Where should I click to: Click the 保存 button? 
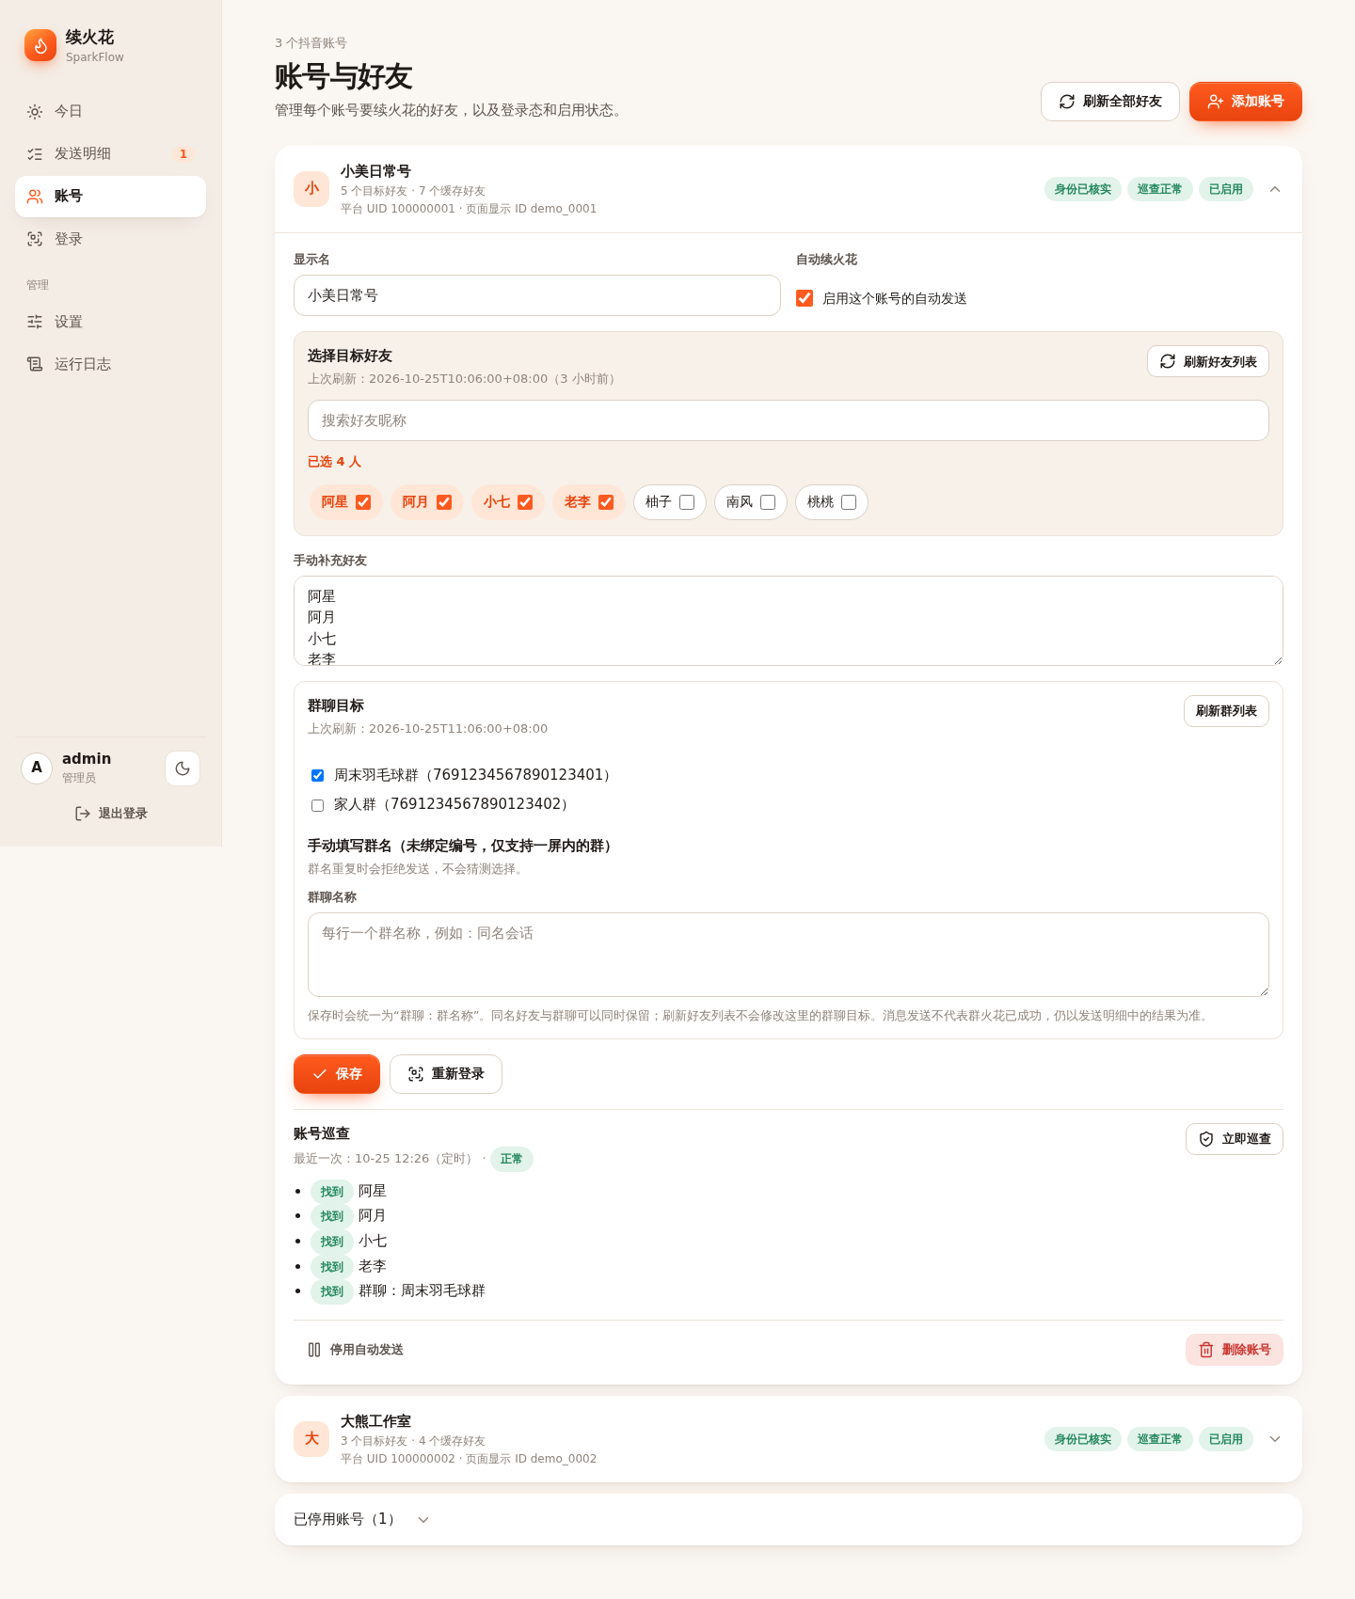(337, 1074)
